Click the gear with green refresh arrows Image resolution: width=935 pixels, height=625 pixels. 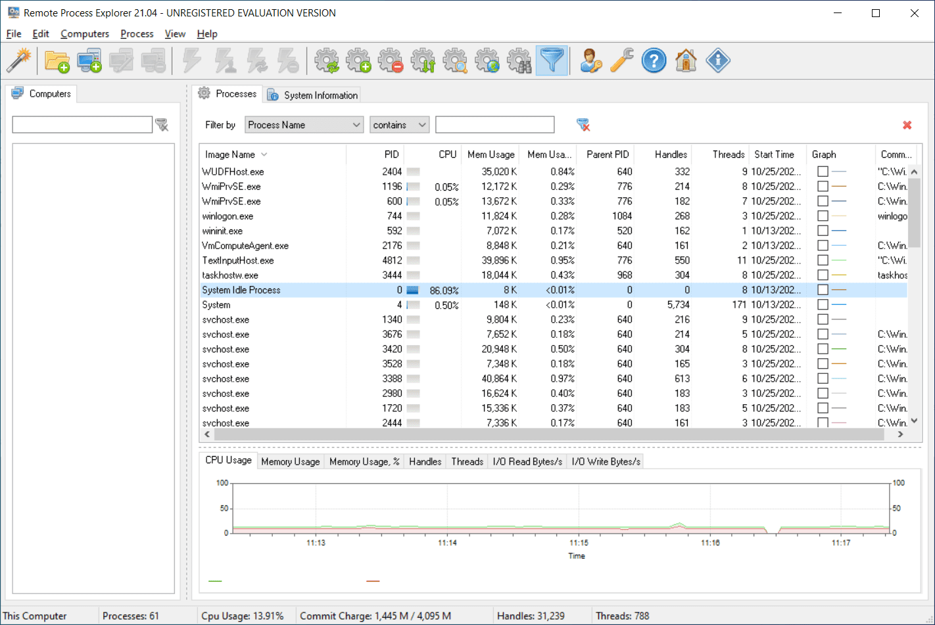[327, 60]
